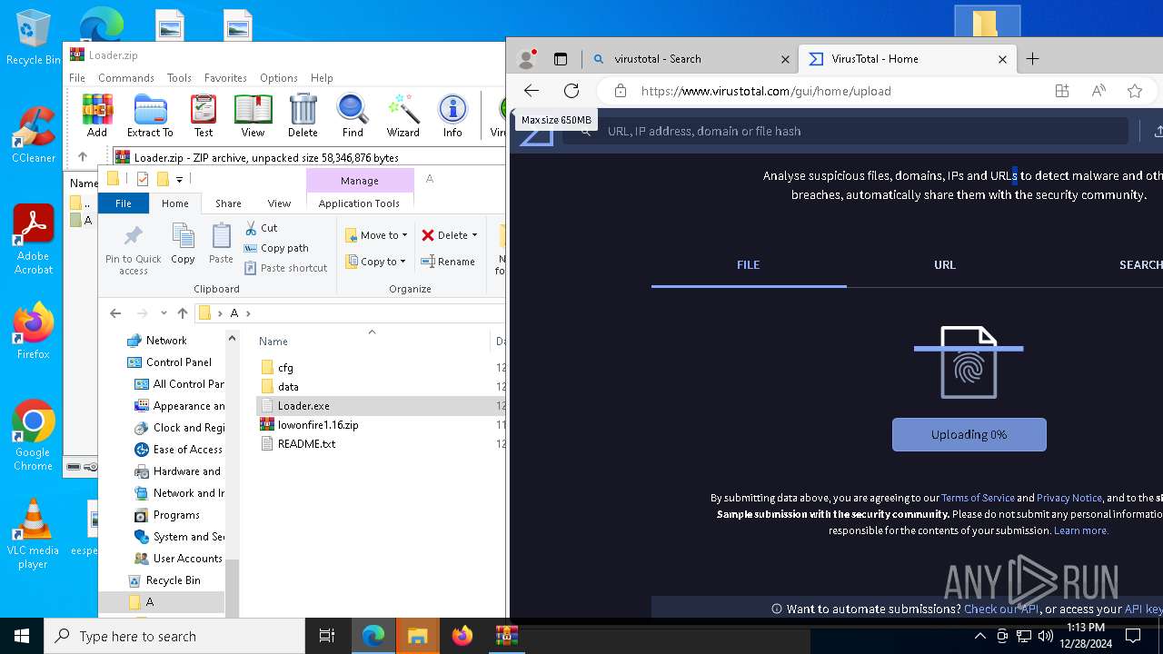This screenshot has height=654, width=1163.
Task: Click the Find magnifier icon in WinRAR
Action: (353, 115)
